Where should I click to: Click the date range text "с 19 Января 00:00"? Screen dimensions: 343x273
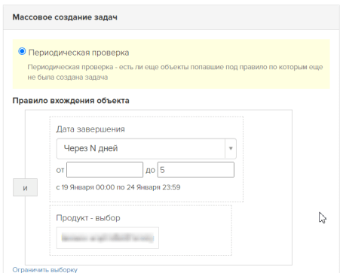coord(85,187)
